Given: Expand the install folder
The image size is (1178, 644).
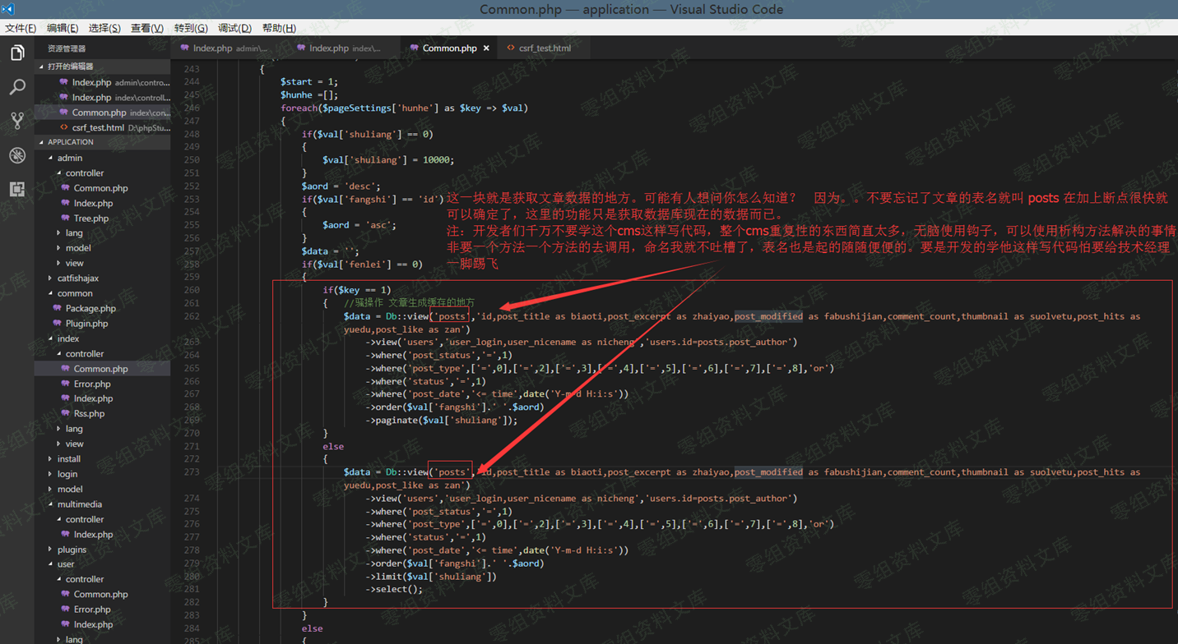Looking at the screenshot, I should tap(68, 459).
